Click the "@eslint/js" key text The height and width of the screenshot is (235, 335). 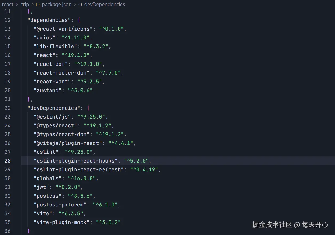[52, 117]
